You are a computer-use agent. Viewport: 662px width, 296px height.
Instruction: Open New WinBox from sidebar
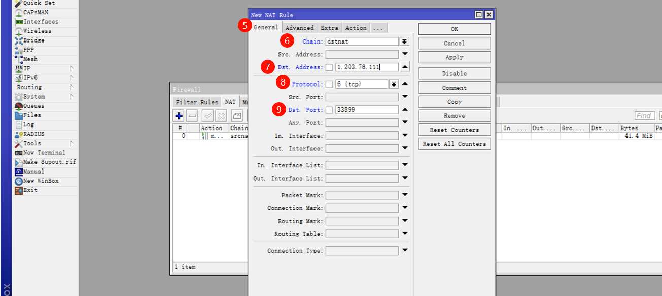click(37, 181)
